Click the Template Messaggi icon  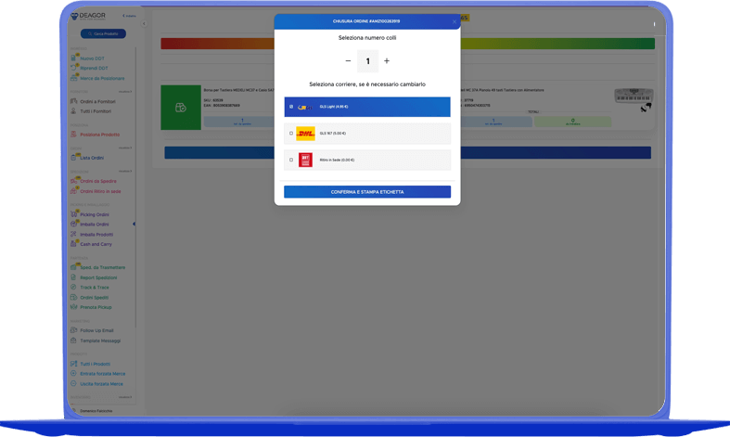pos(73,341)
